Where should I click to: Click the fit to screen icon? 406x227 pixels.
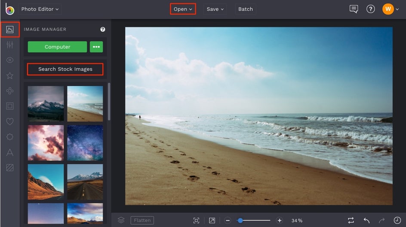(196, 220)
